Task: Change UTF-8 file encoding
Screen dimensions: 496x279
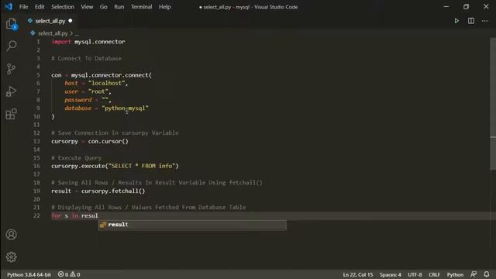Action: (x=415, y=274)
